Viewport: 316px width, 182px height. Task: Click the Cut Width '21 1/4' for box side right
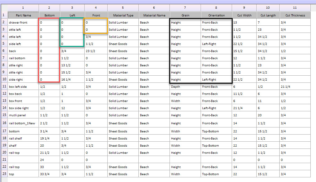244,108
